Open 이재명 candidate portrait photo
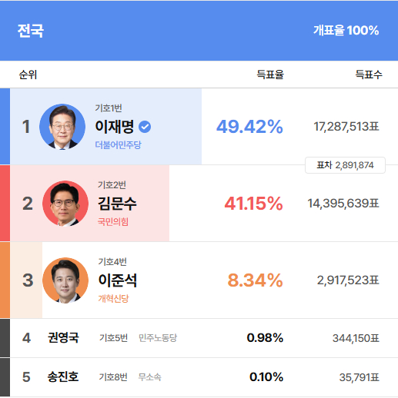 62,127
